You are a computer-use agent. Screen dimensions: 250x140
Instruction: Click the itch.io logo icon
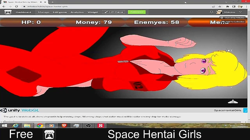tap(8, 12)
